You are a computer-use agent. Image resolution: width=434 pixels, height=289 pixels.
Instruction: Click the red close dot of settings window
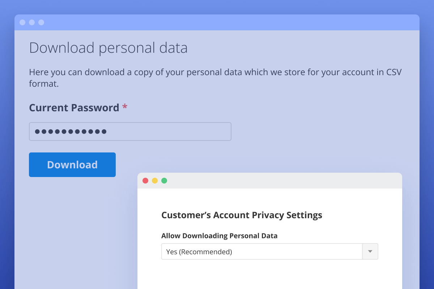click(x=145, y=181)
